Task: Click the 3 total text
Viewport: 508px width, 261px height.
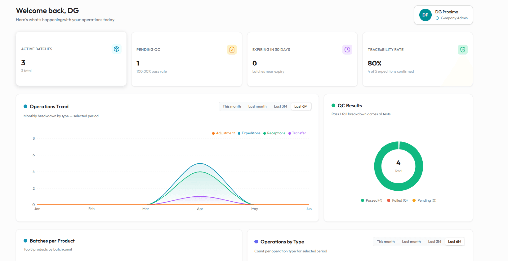Action: pos(26,71)
